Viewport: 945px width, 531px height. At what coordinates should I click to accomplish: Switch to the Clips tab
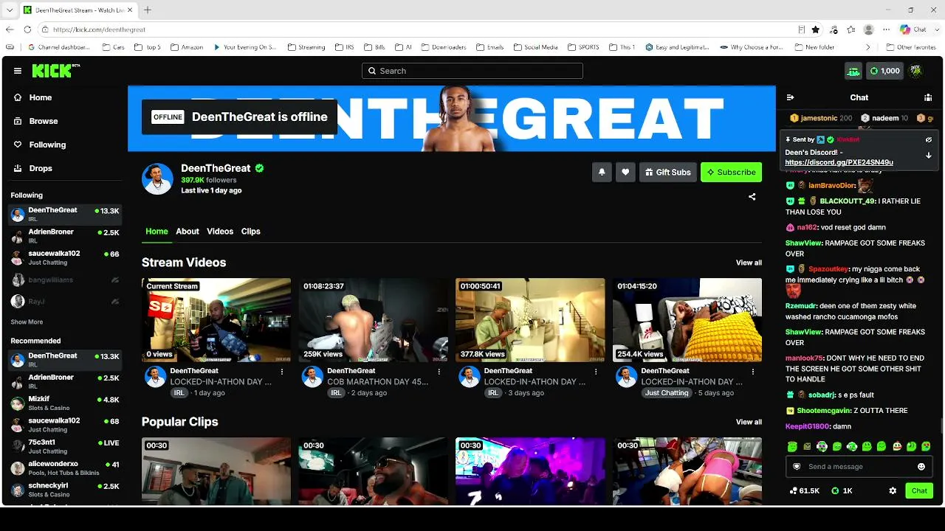pyautogui.click(x=251, y=232)
